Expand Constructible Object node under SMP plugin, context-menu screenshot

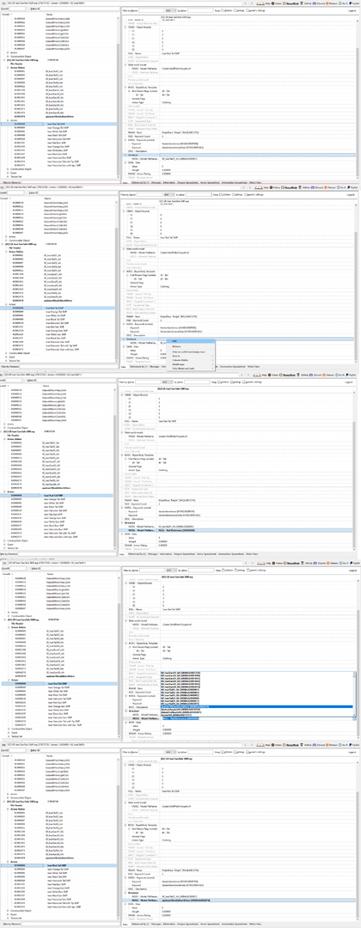[6, 353]
